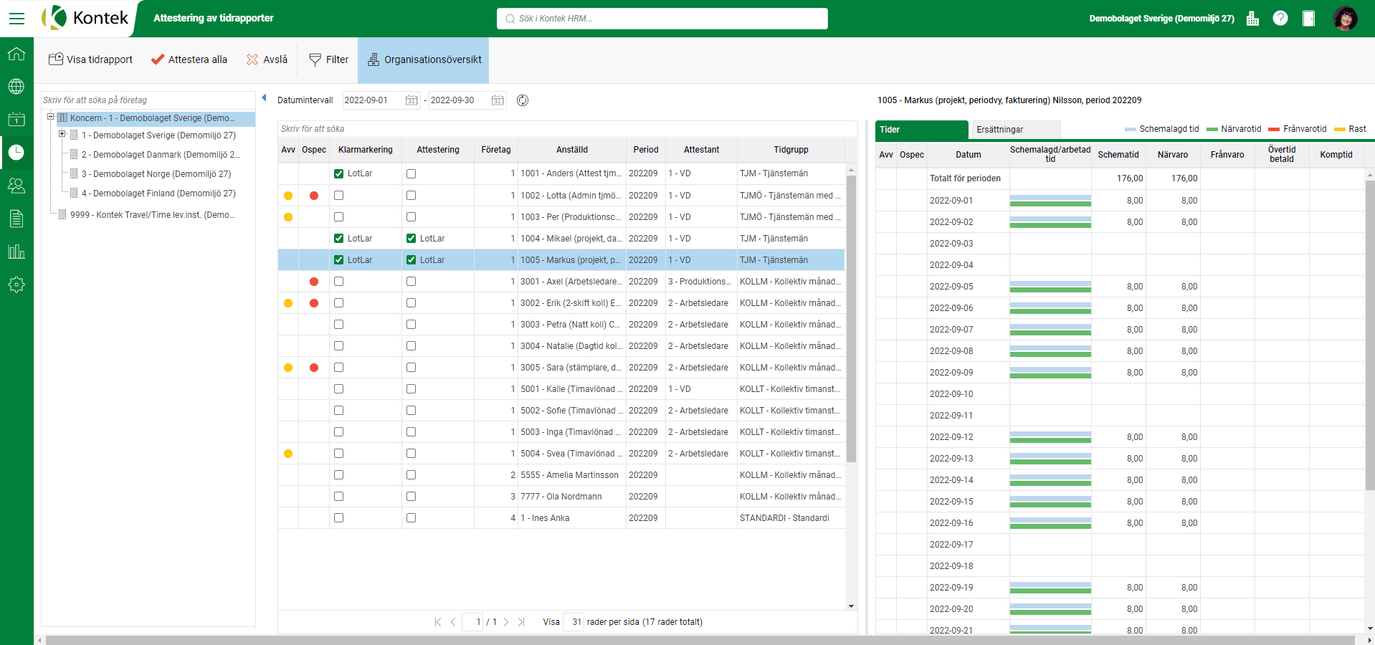Switch to the Tider tab
The image size is (1375, 645).
(x=922, y=130)
